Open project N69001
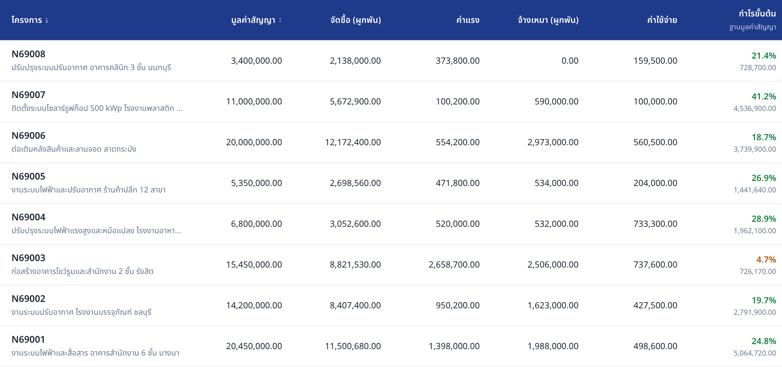The width and height of the screenshot is (782, 367). 29,339
